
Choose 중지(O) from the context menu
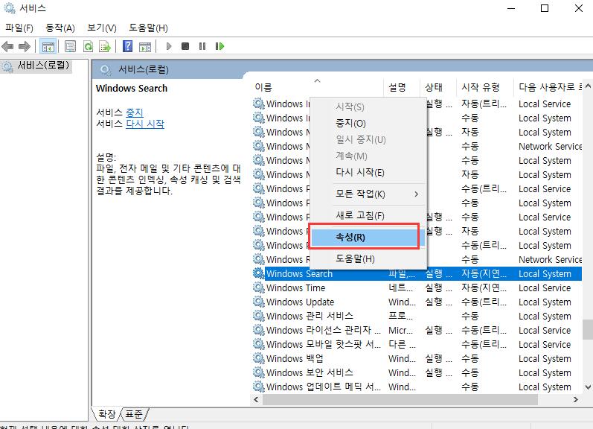[x=368, y=123]
